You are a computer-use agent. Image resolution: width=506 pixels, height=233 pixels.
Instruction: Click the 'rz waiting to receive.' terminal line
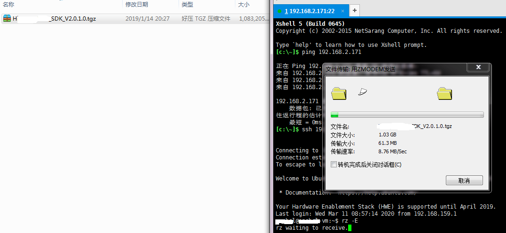[312, 228]
